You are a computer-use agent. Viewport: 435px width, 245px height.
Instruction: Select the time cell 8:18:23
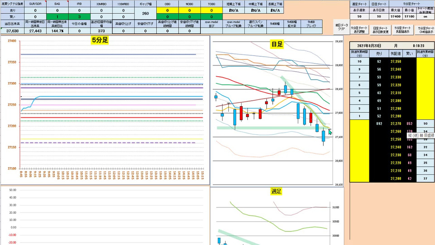tap(418, 45)
